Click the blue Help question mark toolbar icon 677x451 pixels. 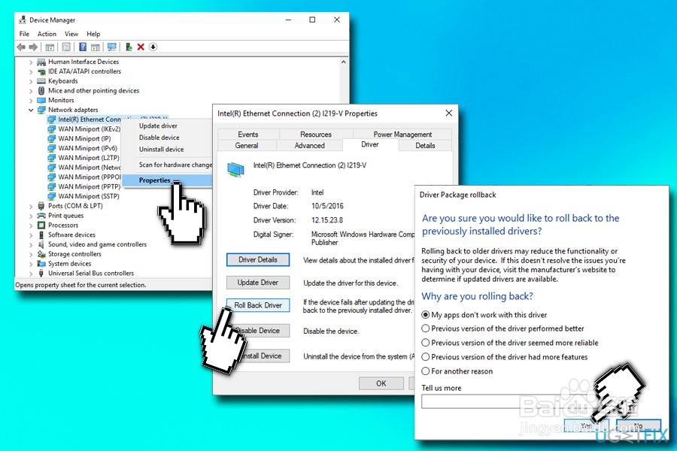click(x=83, y=47)
